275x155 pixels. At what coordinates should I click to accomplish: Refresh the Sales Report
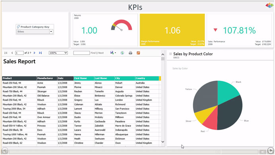tap(122, 53)
